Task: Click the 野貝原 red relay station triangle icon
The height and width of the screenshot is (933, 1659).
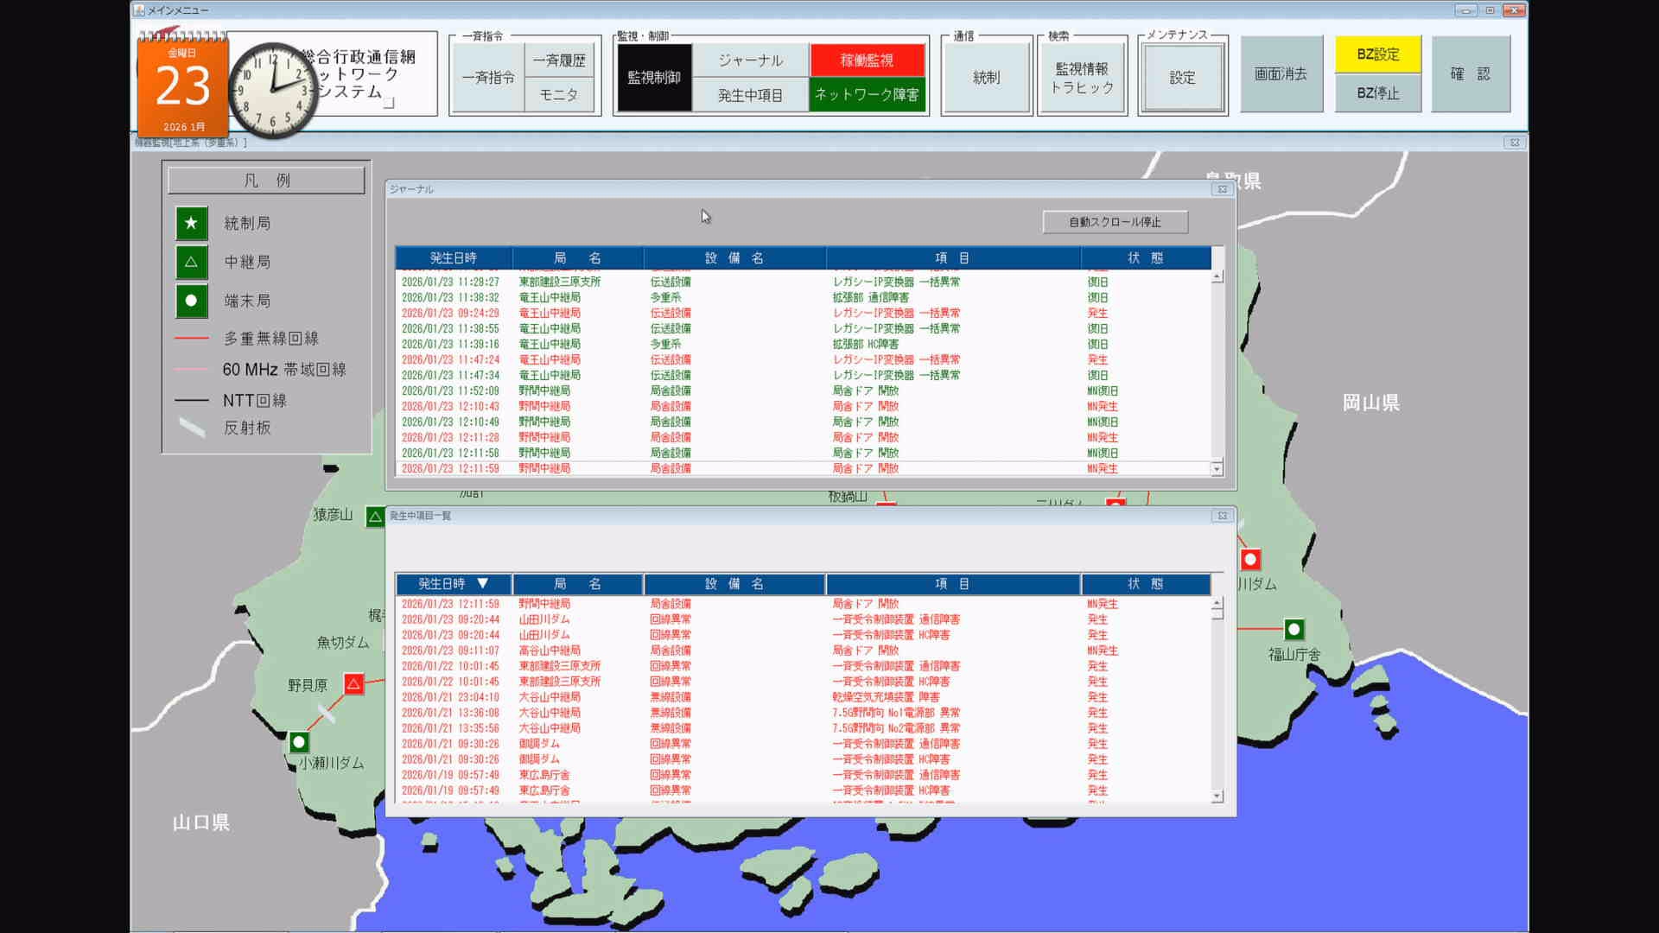Action: point(353,684)
